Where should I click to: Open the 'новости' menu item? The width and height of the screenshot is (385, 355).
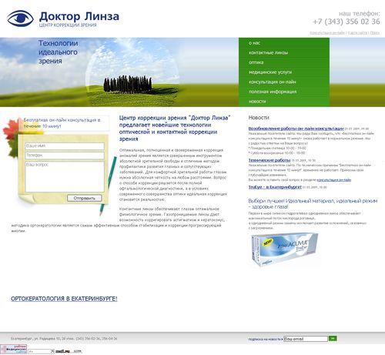257,102
